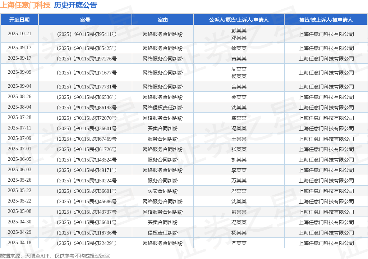Screen dimensions: 368x259
Task: Click plaintiff 严某某
Action: (239, 243)
